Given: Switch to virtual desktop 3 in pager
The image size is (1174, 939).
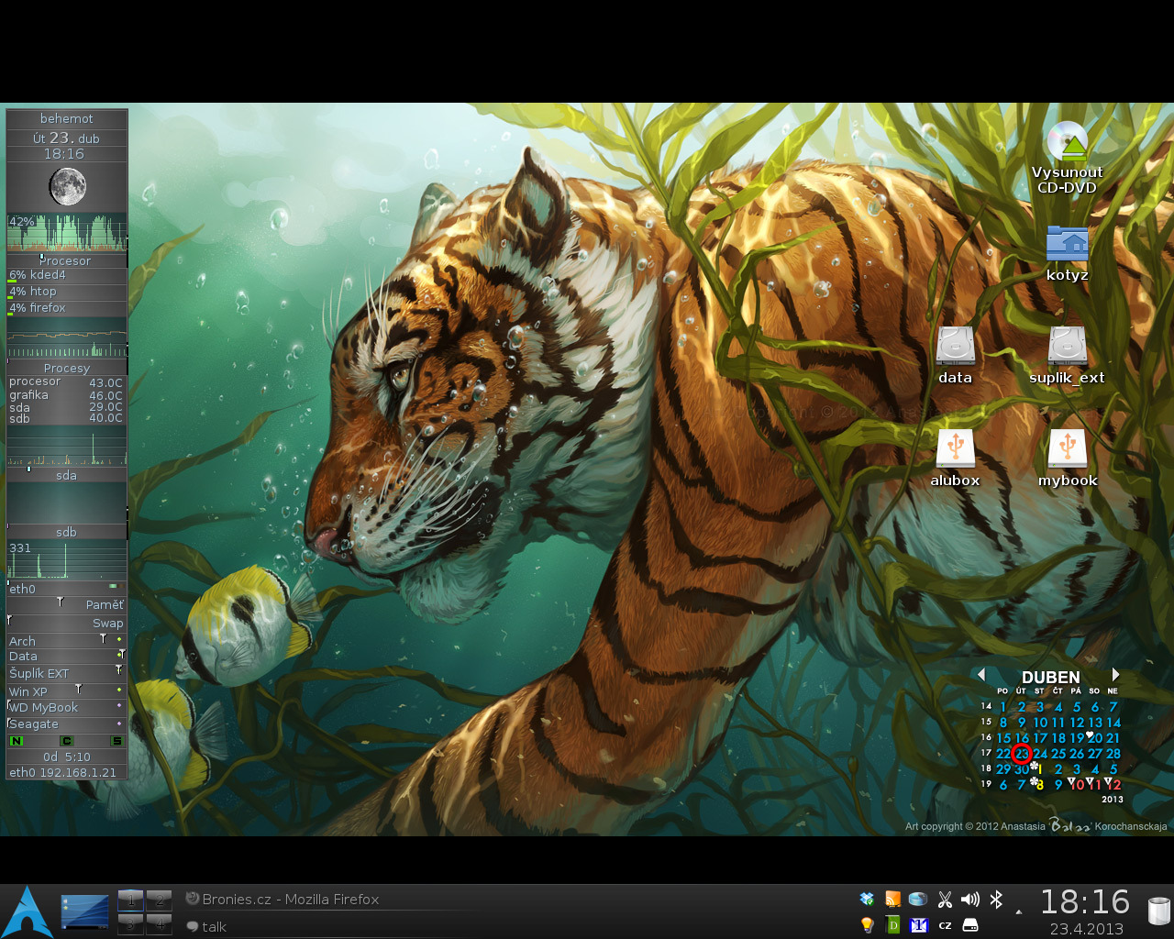Looking at the screenshot, I should pos(130,922).
